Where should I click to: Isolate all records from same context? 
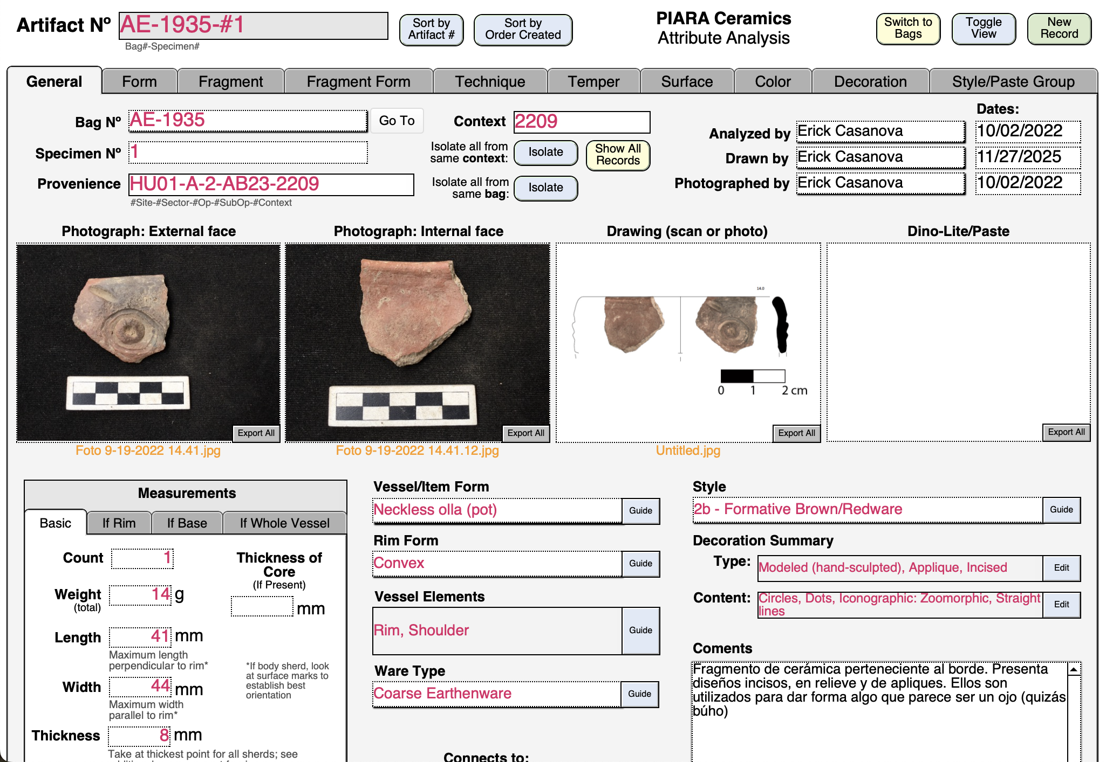(545, 152)
